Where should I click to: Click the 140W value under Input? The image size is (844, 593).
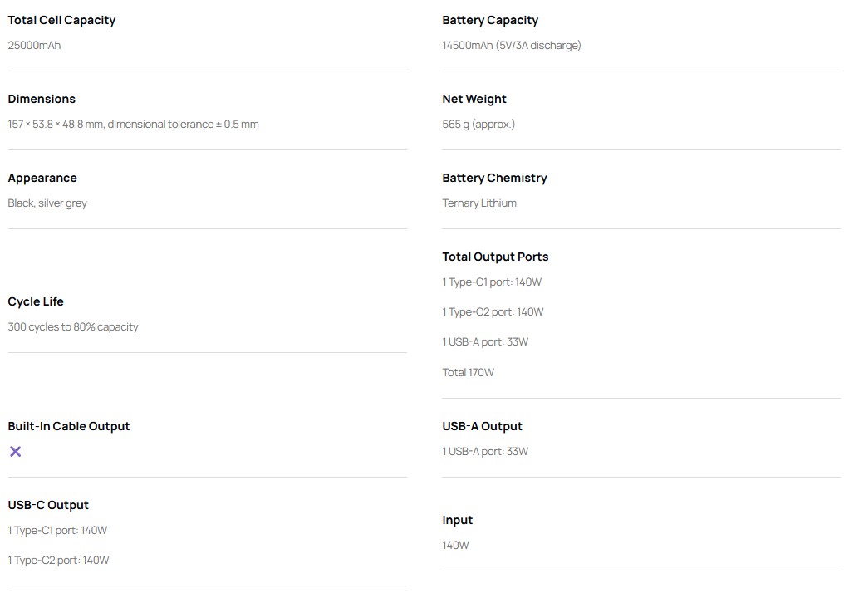(x=455, y=545)
